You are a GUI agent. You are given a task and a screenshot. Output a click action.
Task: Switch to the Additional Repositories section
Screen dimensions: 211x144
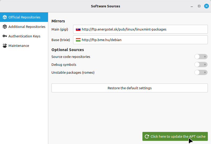(27, 27)
